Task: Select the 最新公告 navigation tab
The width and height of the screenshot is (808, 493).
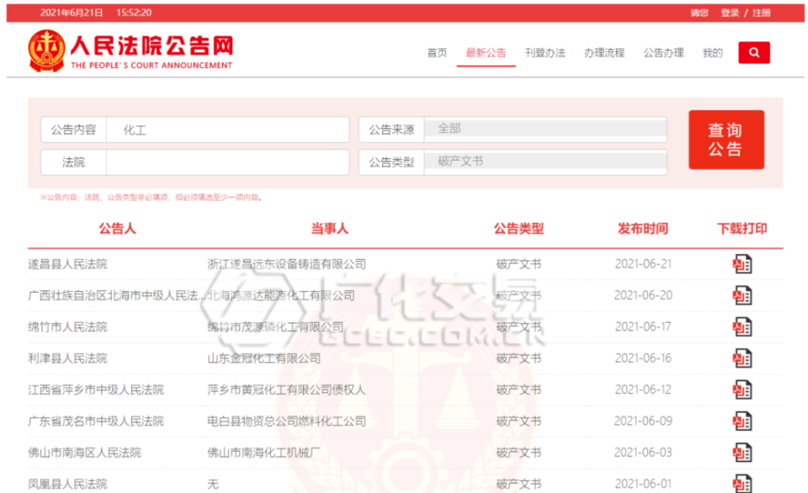Action: 486,52
